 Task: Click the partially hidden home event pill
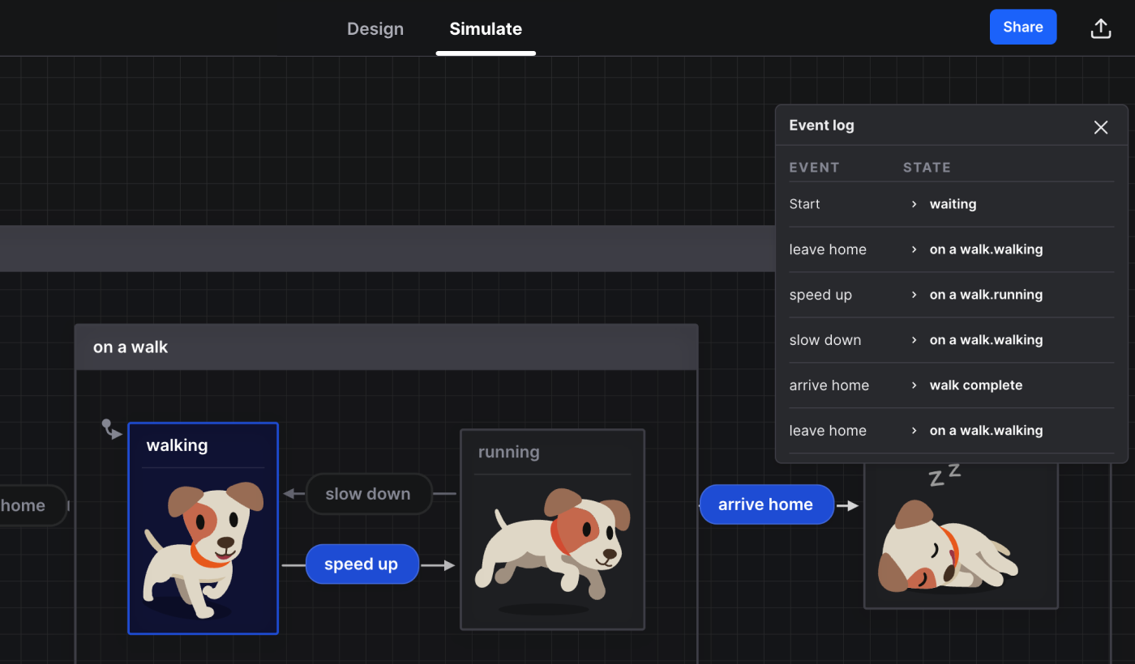click(32, 505)
